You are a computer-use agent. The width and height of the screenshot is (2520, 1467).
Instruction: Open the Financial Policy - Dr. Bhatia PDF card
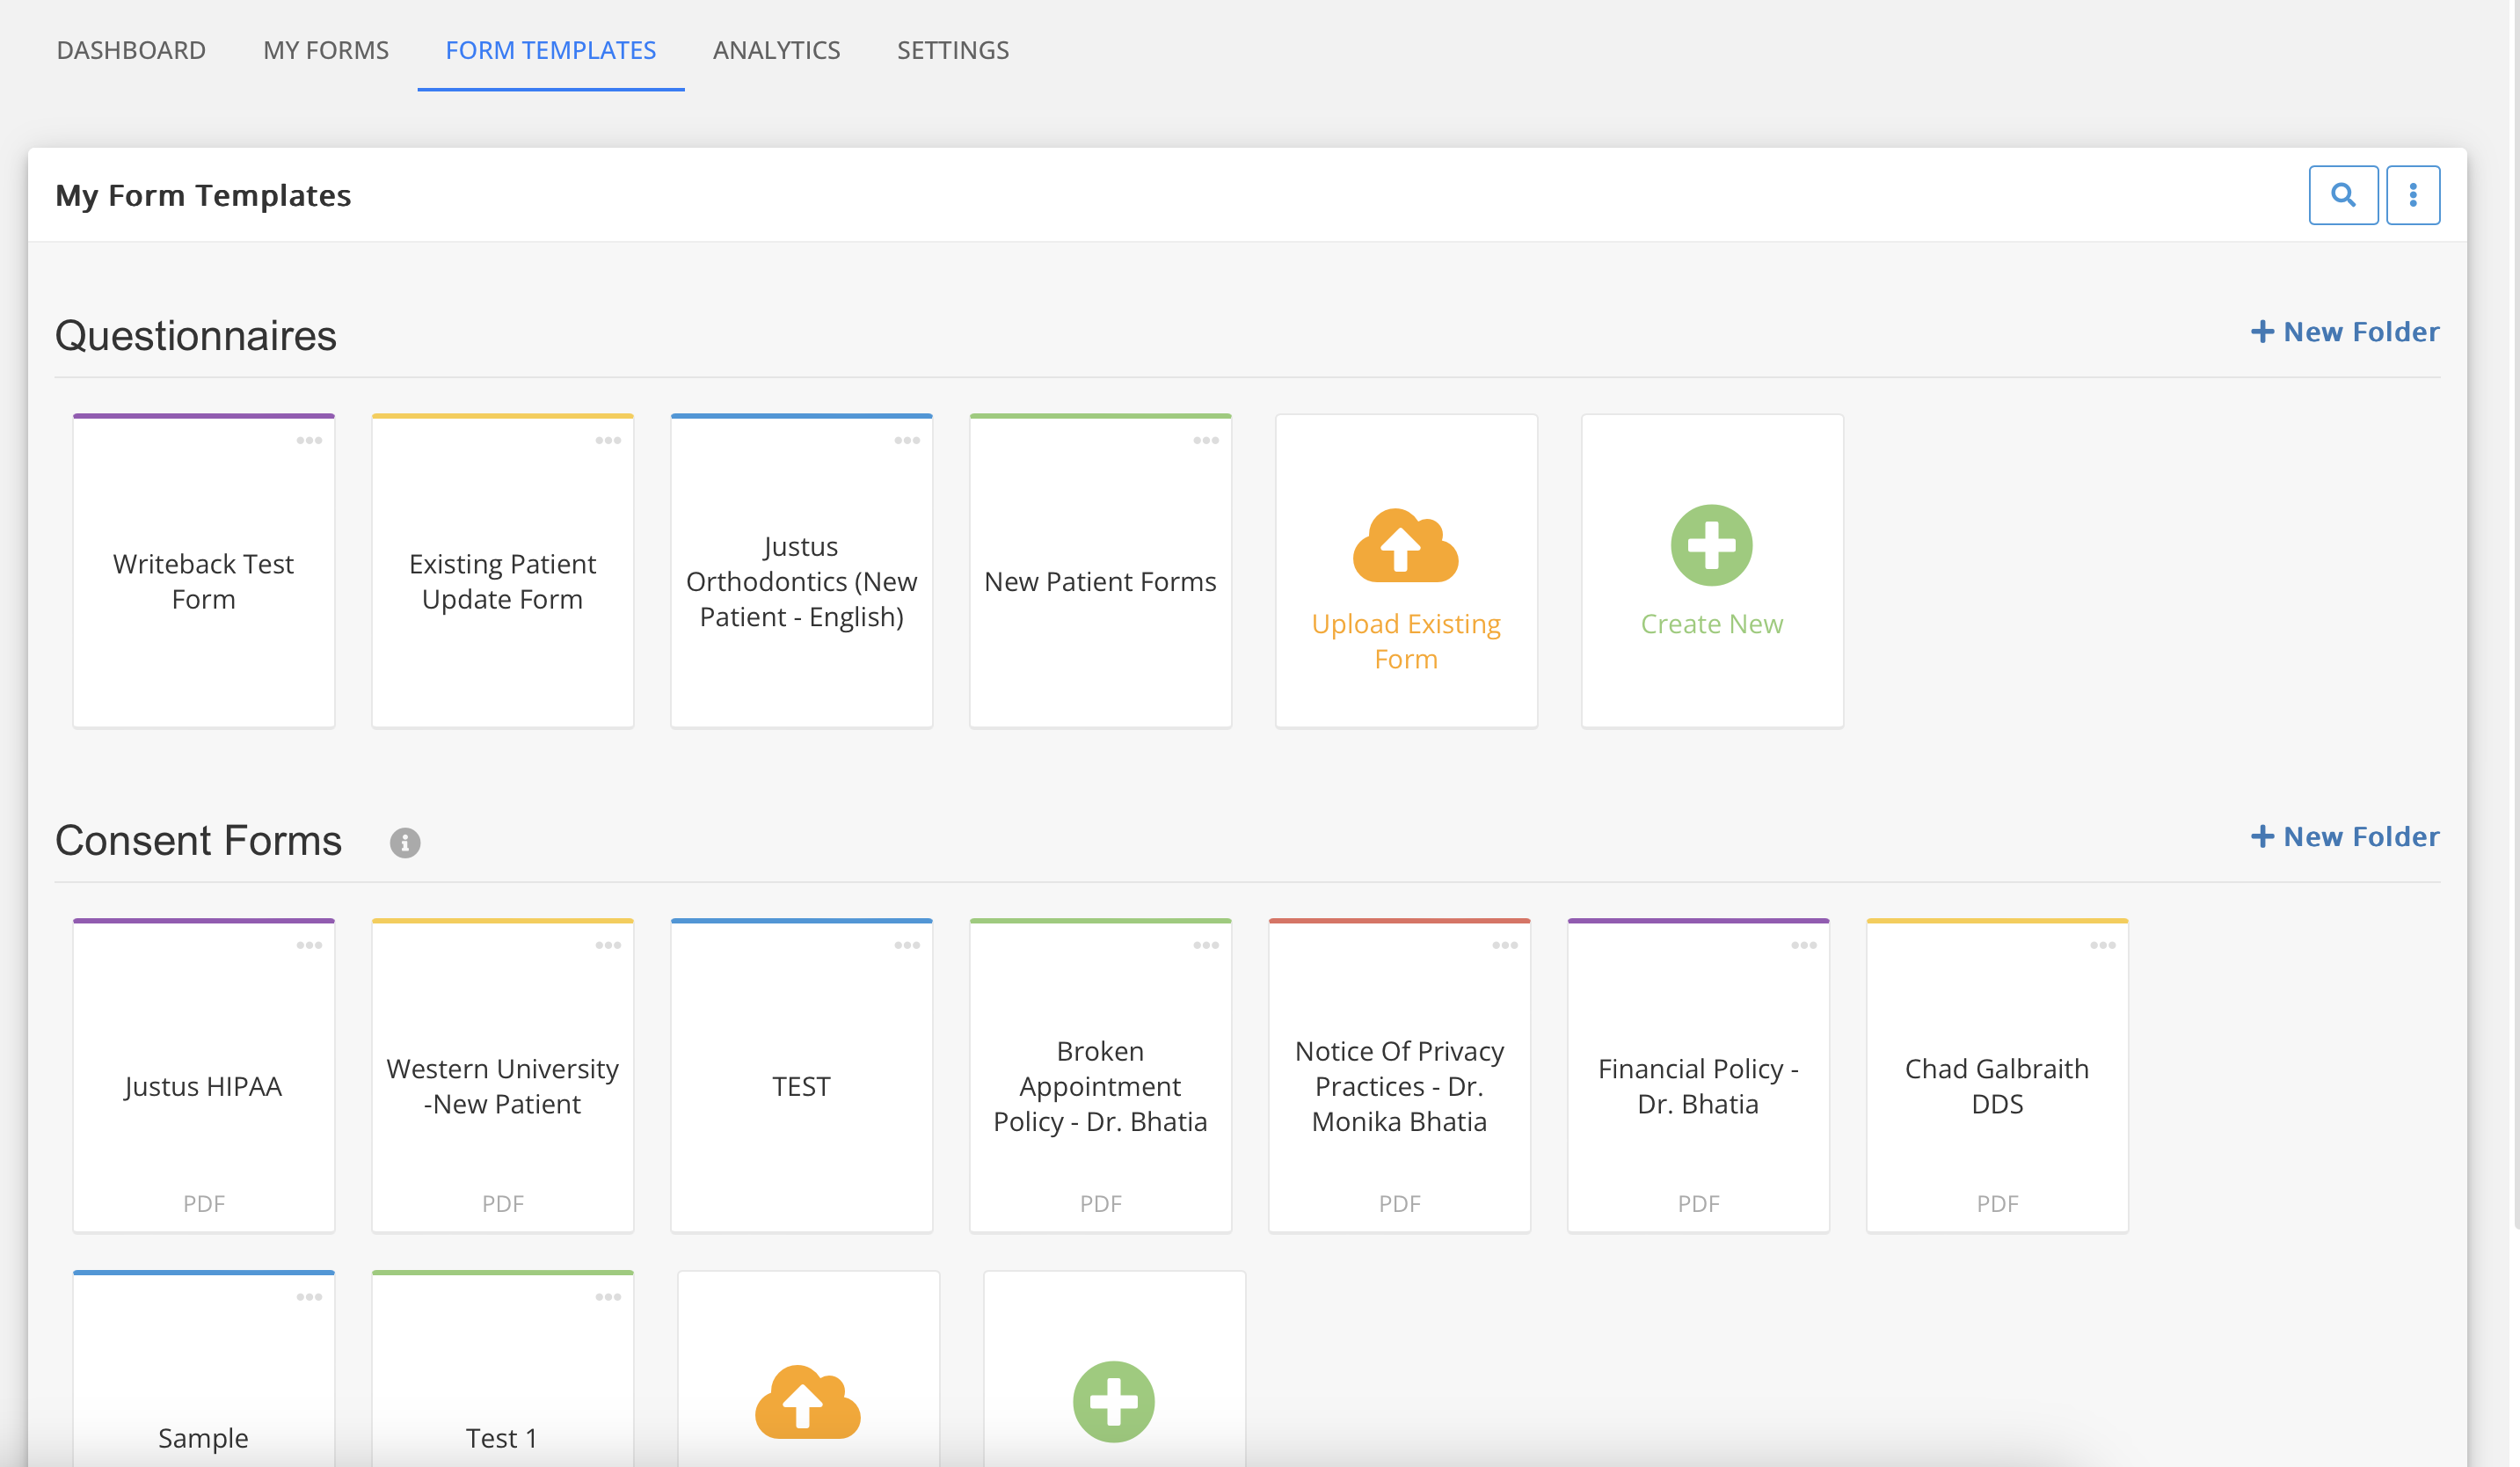coord(1698,1085)
